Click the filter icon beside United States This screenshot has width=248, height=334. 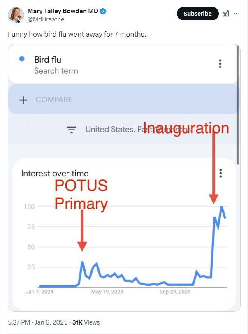(x=72, y=130)
